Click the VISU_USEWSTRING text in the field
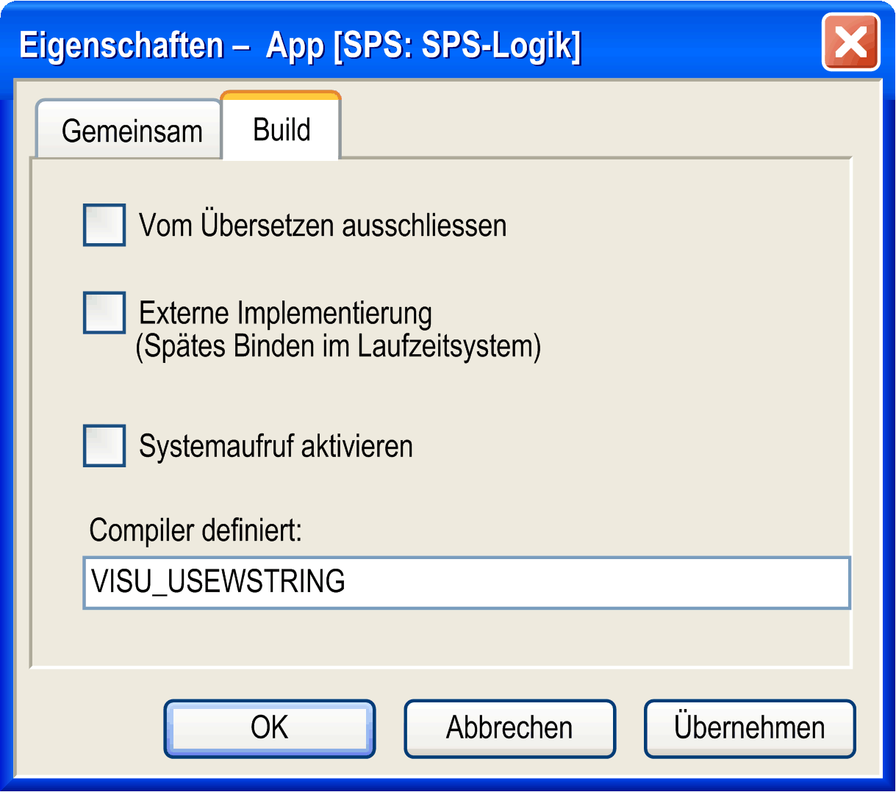Screen dimensions: 896x792 pyautogui.click(x=218, y=582)
